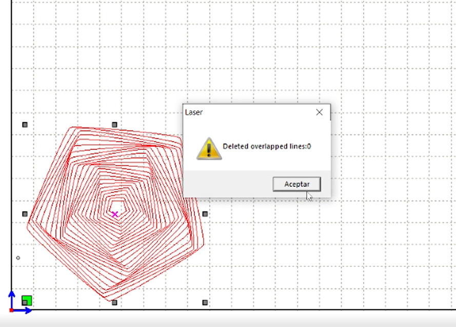456x327 pixels.
Task: Close the Laser dialog with X
Action: pos(319,112)
